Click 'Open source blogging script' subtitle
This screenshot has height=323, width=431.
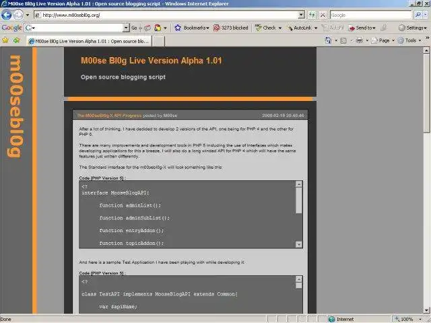[x=123, y=77]
